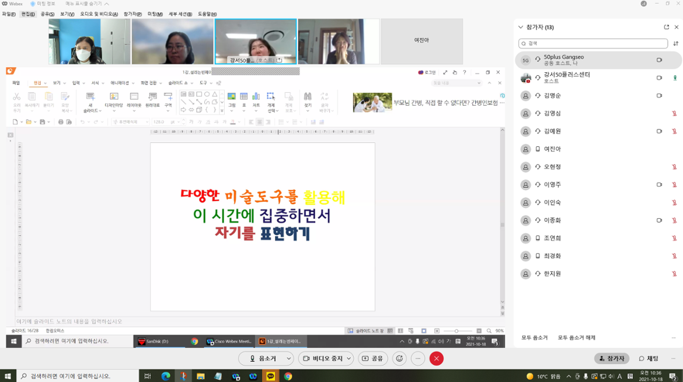Open the Chat panel icon

pyautogui.click(x=649, y=359)
